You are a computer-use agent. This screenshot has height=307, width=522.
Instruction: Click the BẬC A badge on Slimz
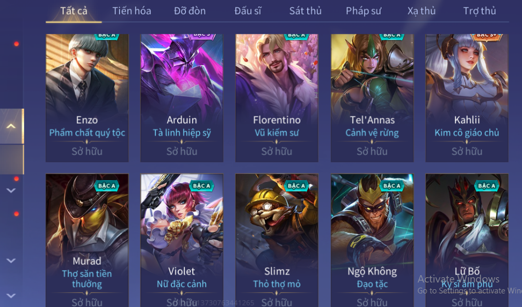pos(296,185)
